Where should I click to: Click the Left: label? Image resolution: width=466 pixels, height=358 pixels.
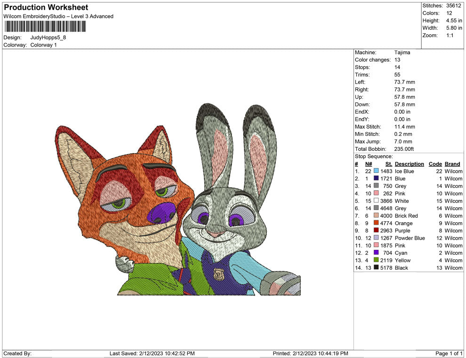tap(360, 82)
